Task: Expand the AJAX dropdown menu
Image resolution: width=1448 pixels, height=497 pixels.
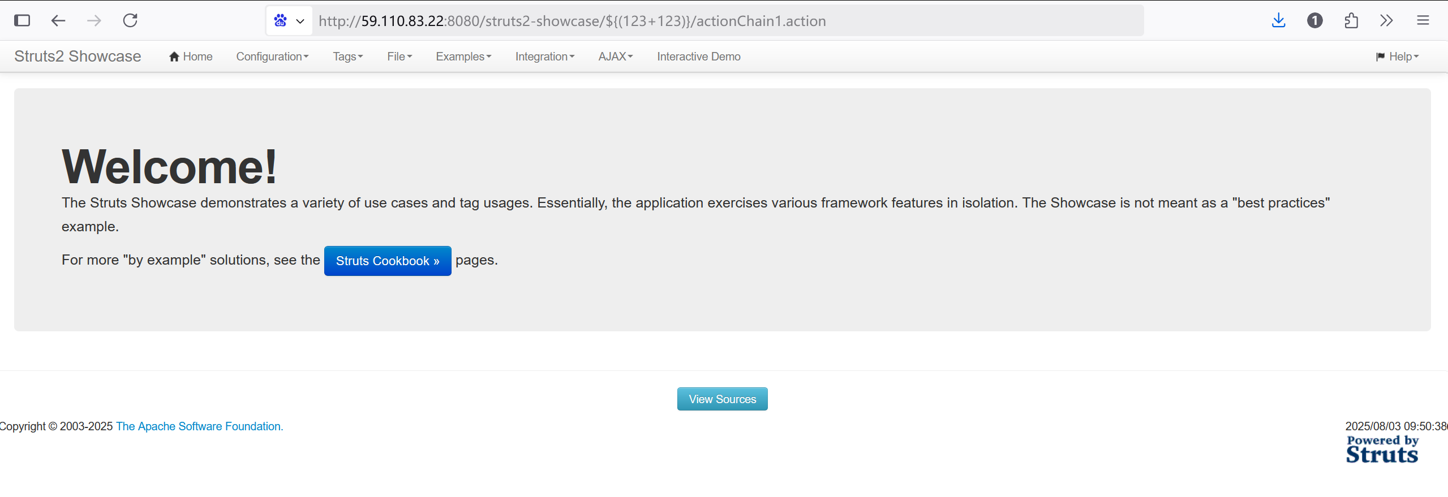Action: (x=615, y=57)
